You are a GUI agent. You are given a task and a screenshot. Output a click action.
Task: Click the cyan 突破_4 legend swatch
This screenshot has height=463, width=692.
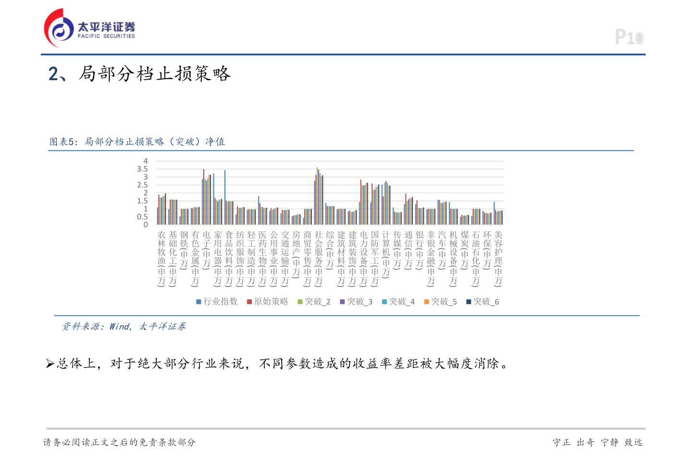[x=384, y=302]
